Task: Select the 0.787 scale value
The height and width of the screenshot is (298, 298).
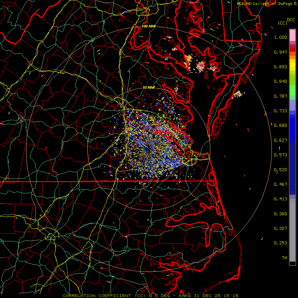Action: (280, 96)
